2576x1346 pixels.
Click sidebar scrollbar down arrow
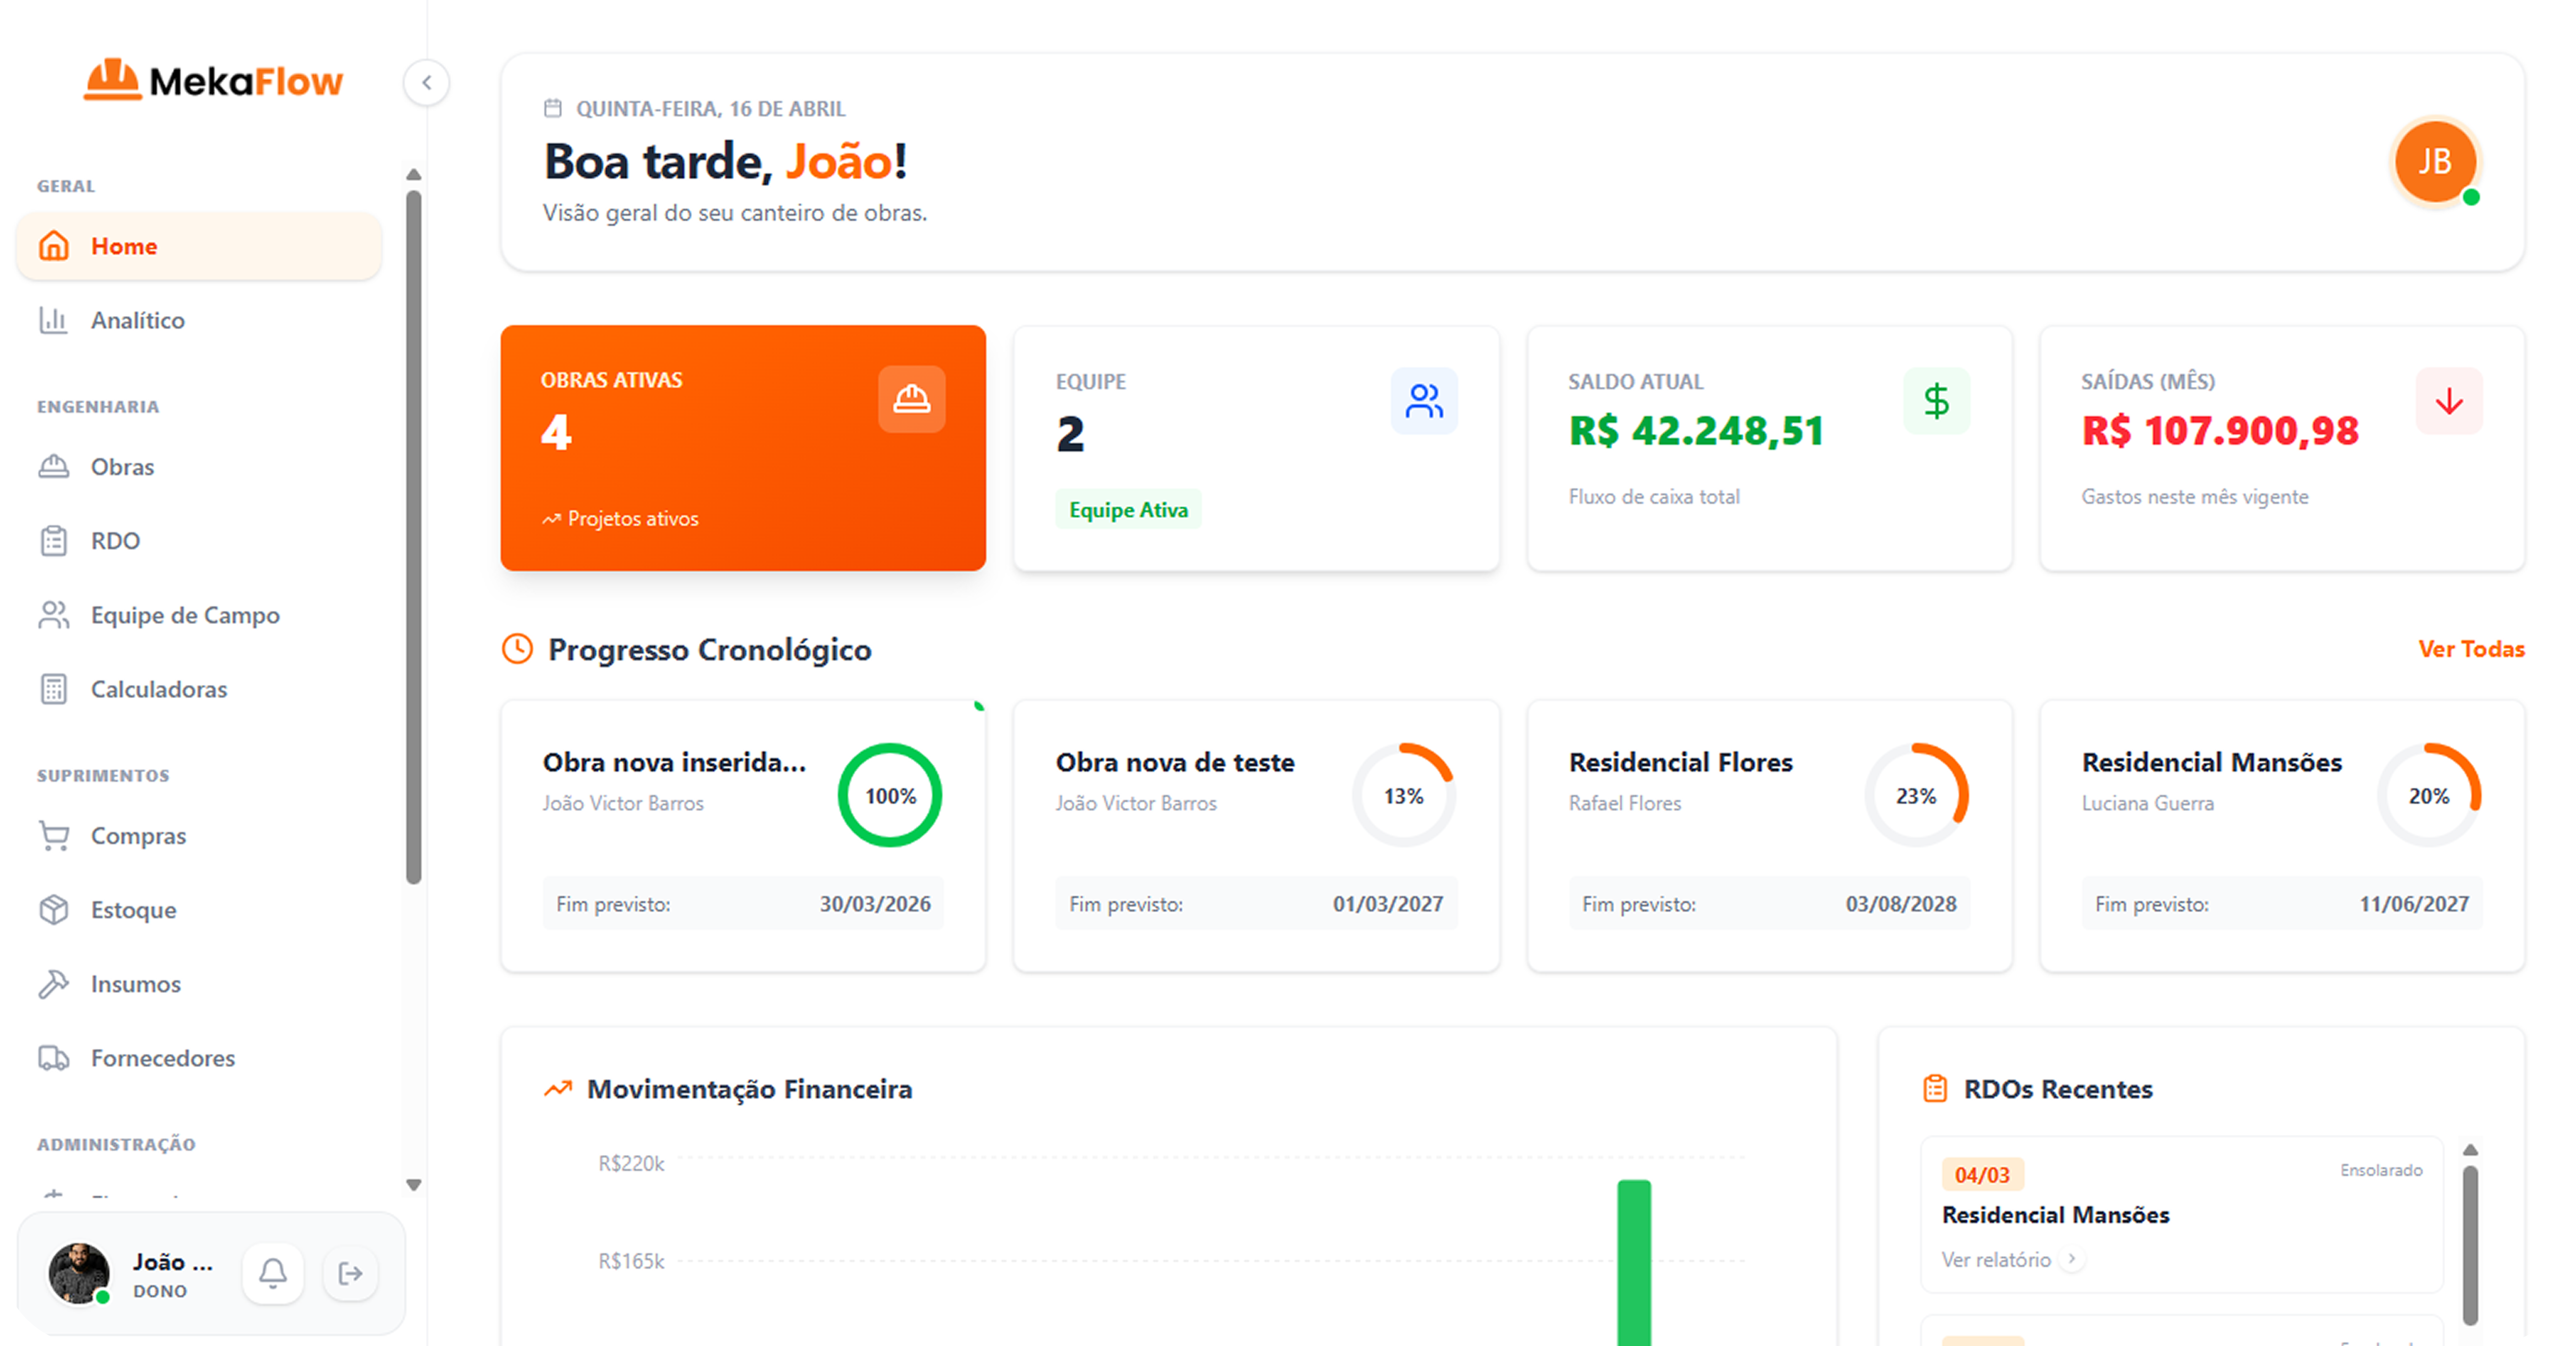pyautogui.click(x=414, y=1185)
